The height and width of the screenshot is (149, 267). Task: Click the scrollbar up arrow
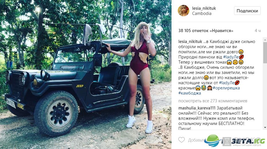tap(265, 40)
